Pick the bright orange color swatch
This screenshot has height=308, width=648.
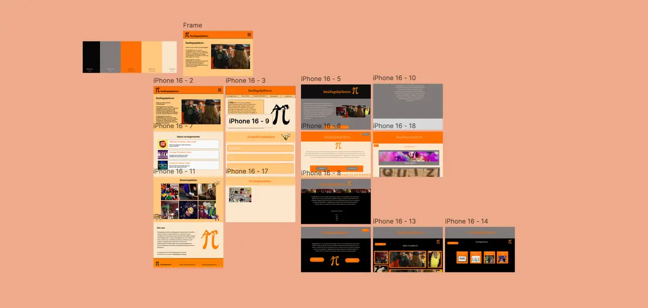131,57
